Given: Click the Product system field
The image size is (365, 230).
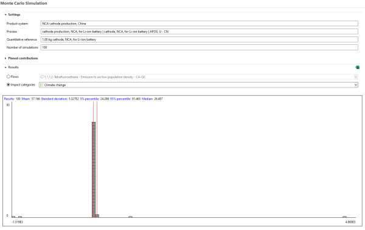Looking at the screenshot, I should pyautogui.click(x=200, y=24).
